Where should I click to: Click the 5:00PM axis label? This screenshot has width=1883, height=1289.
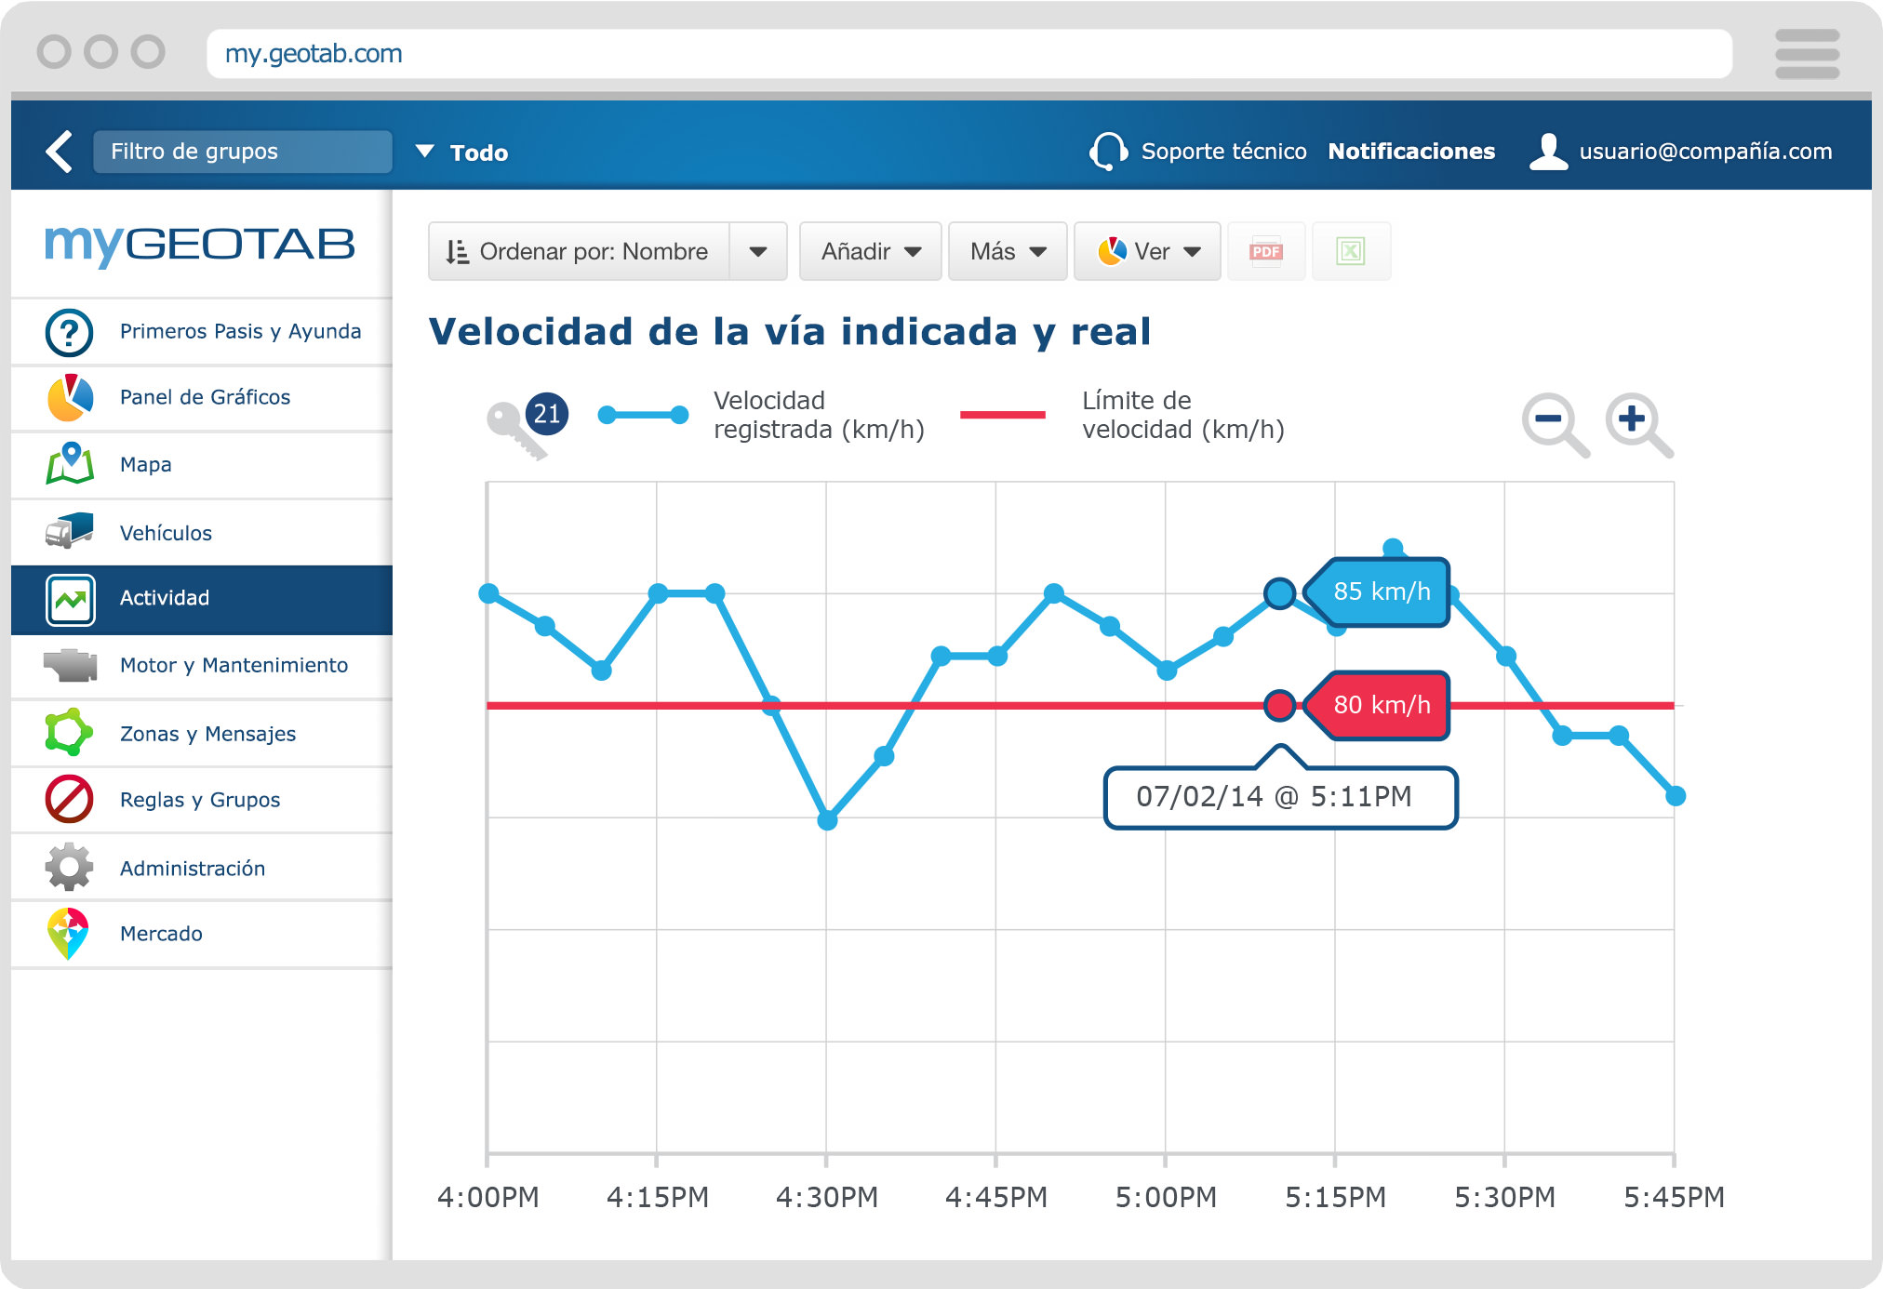[1166, 1197]
